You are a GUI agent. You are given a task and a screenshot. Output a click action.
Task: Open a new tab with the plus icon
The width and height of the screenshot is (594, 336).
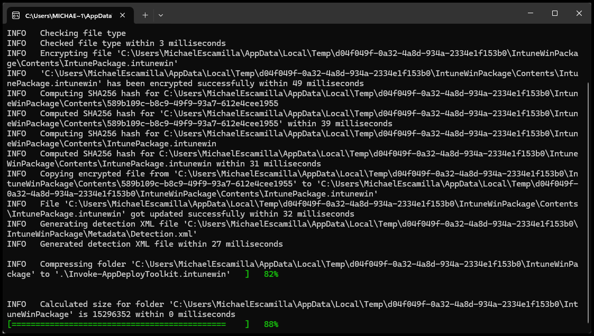coord(144,15)
